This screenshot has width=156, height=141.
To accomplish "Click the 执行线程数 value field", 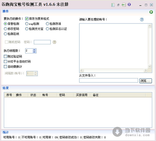I will [29, 51].
